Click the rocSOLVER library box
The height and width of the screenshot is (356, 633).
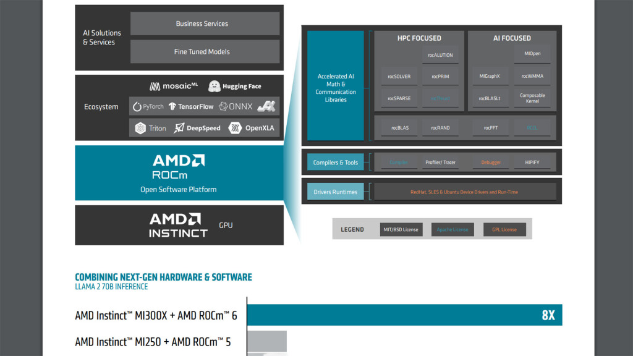(x=399, y=76)
